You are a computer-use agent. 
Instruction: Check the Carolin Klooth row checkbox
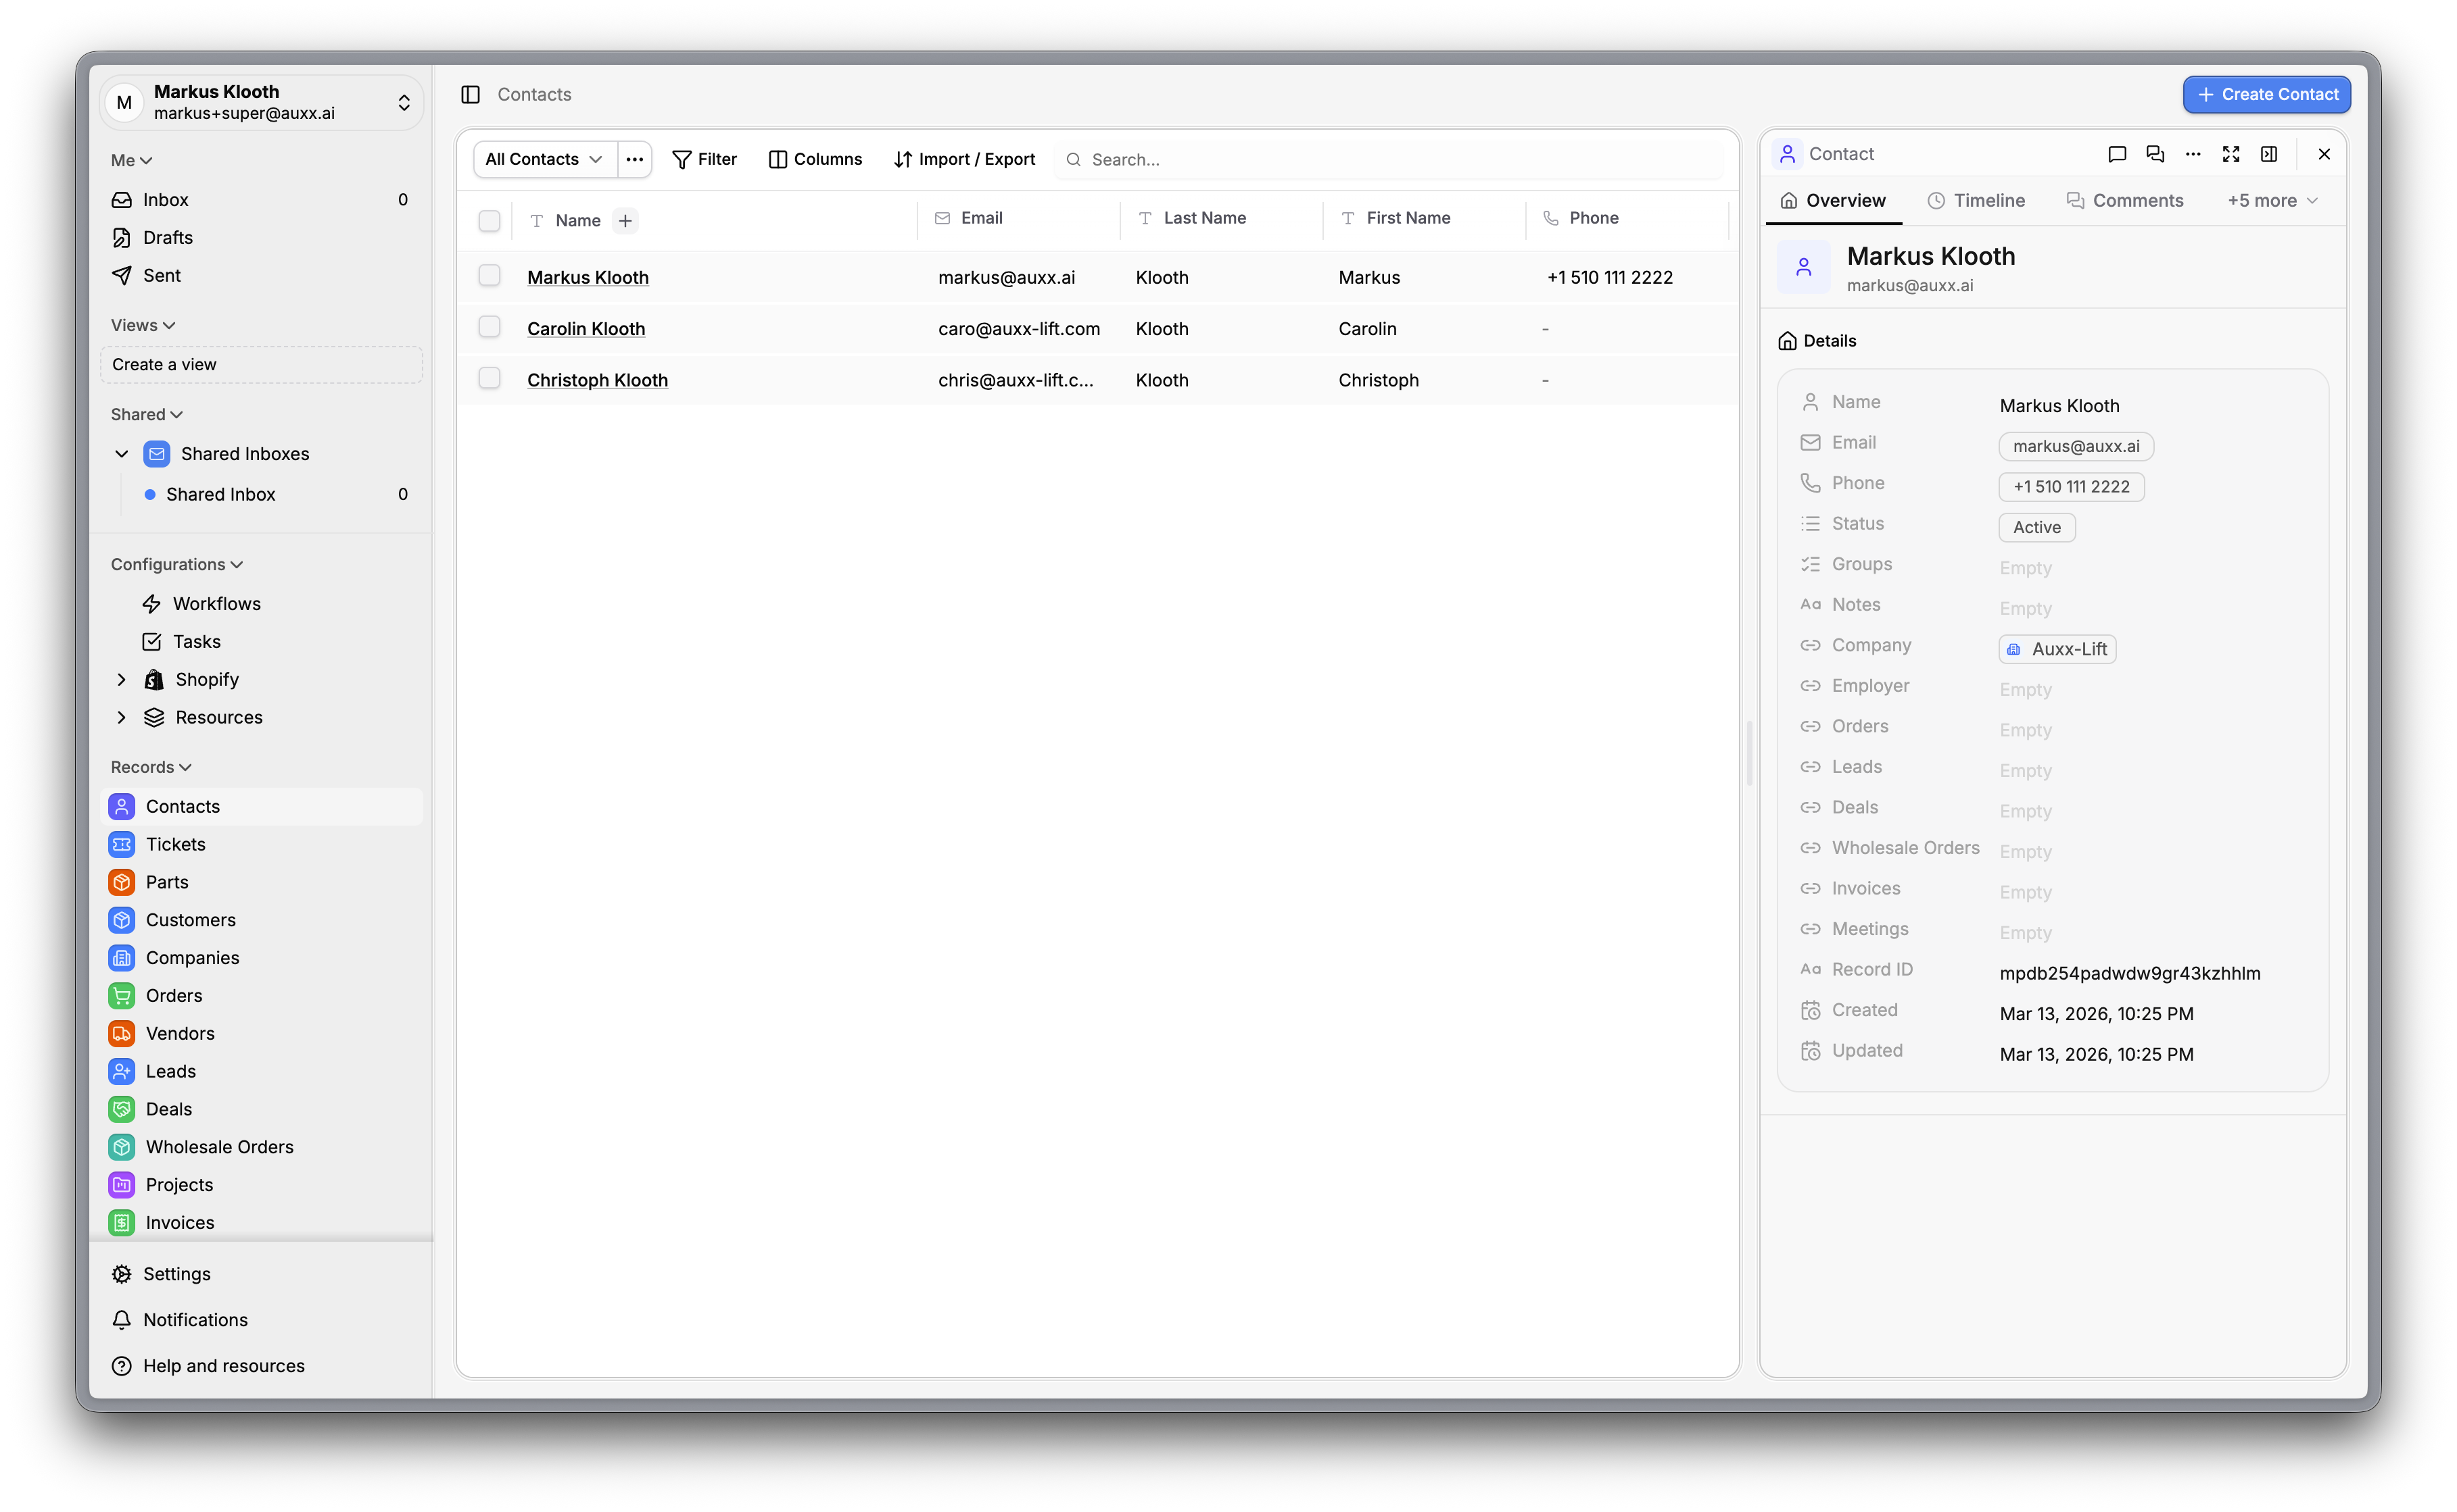[x=490, y=327]
